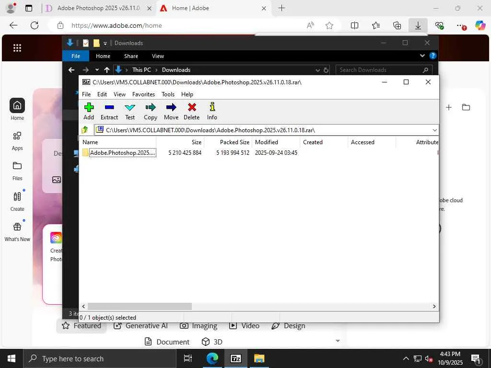Click the red Delete button in 7-Zip

(x=192, y=111)
